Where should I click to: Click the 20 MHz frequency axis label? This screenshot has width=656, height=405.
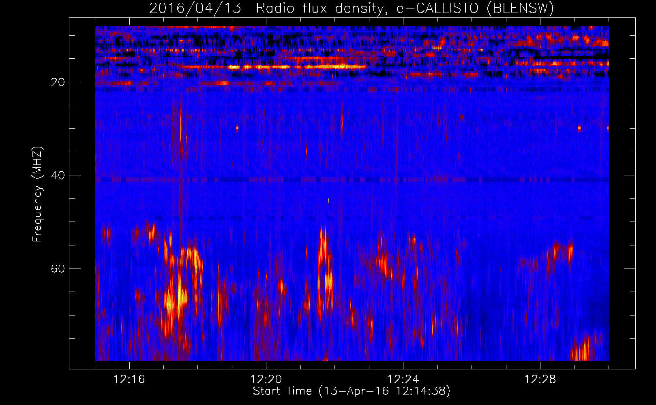tap(58, 82)
